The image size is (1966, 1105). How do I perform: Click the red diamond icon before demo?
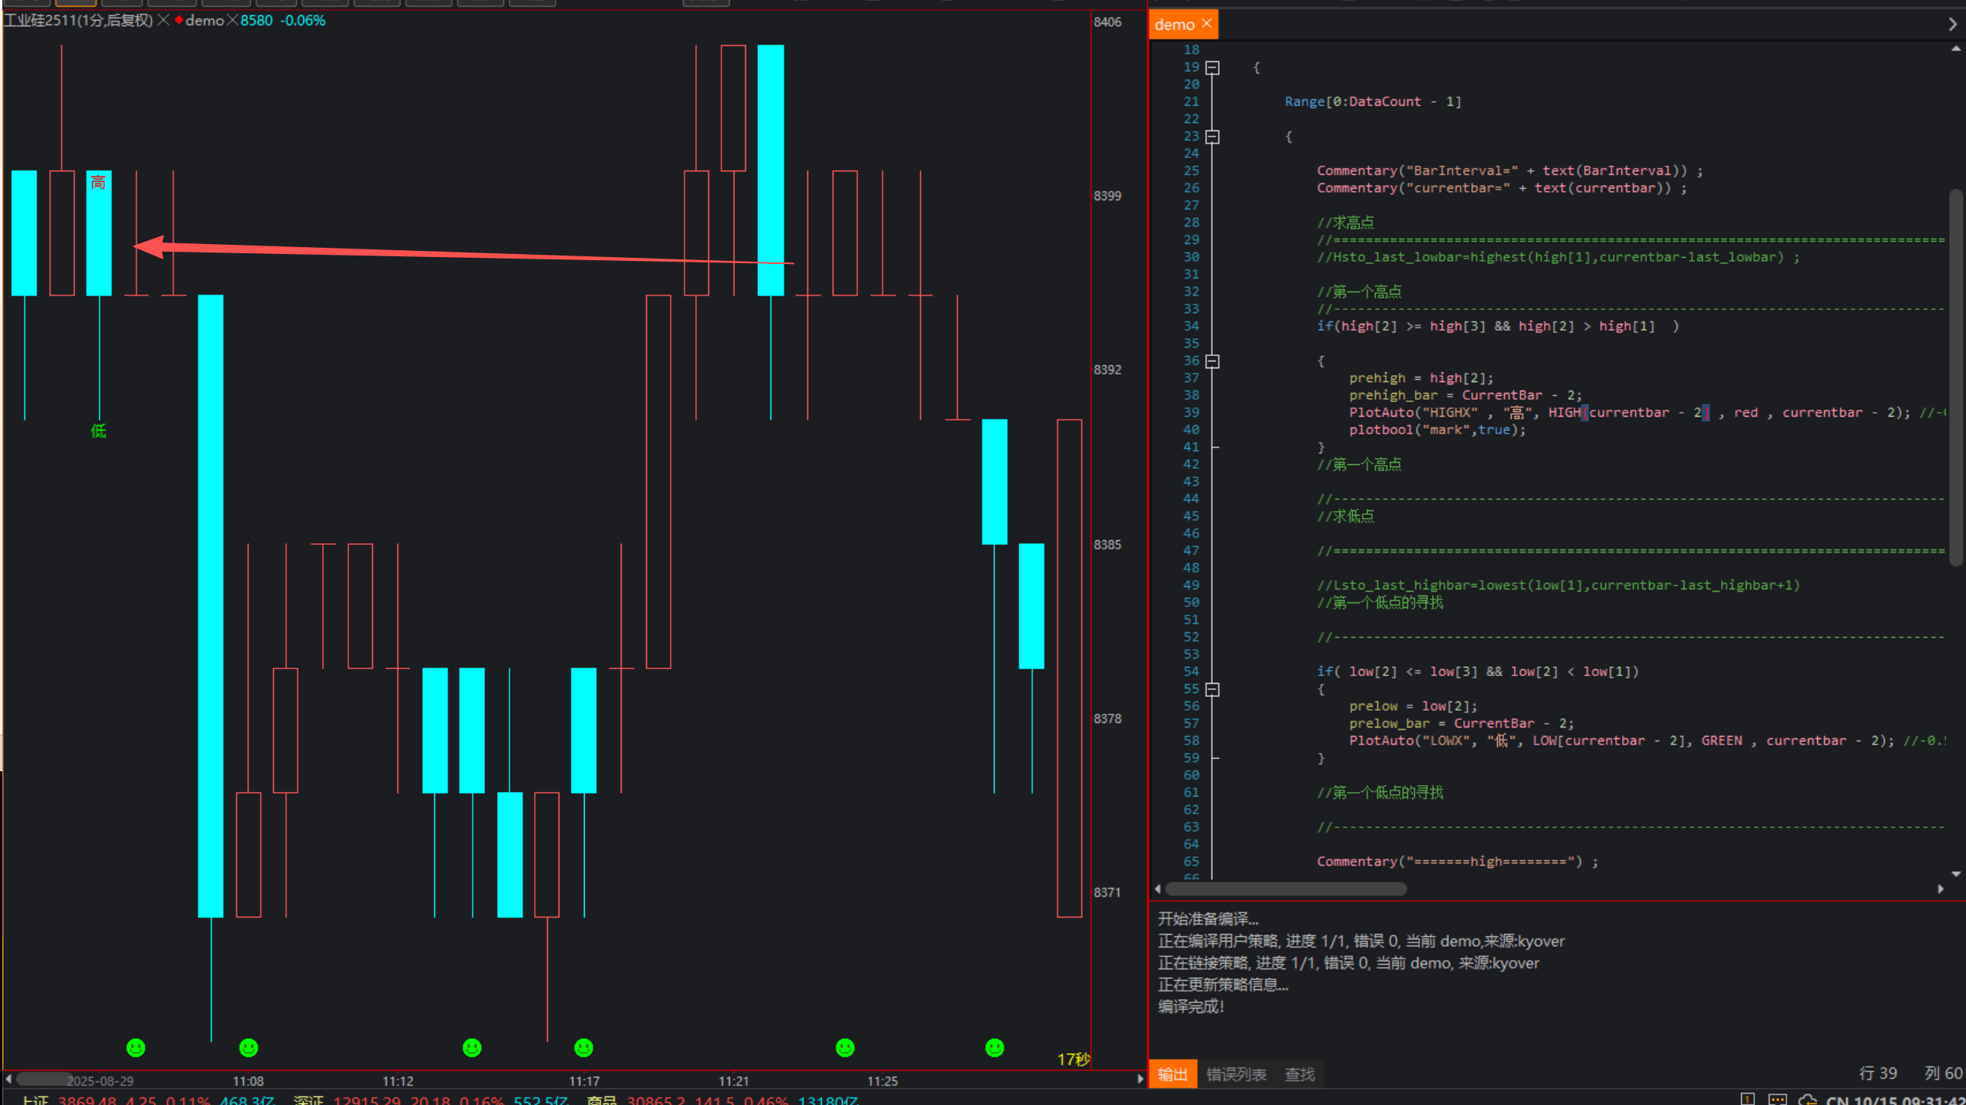(x=179, y=21)
